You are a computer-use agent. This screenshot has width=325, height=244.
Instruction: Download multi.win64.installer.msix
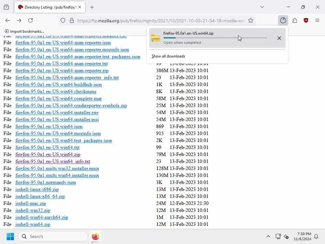click(57, 175)
